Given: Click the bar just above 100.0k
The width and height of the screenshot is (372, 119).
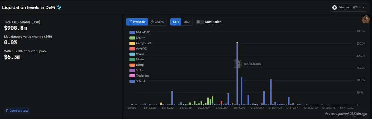Looking at the screenshot, I should coord(271,92).
